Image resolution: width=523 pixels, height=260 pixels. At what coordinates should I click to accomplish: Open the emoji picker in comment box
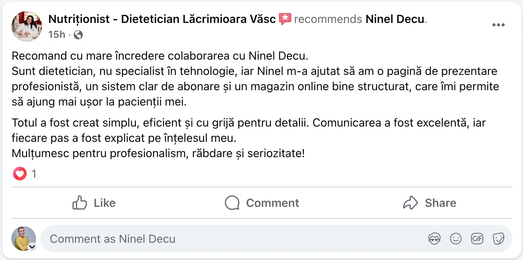(x=455, y=239)
